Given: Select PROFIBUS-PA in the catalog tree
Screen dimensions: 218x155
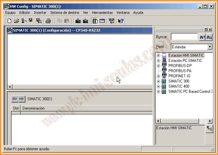Looking at the screenshot, I should tap(180, 71).
